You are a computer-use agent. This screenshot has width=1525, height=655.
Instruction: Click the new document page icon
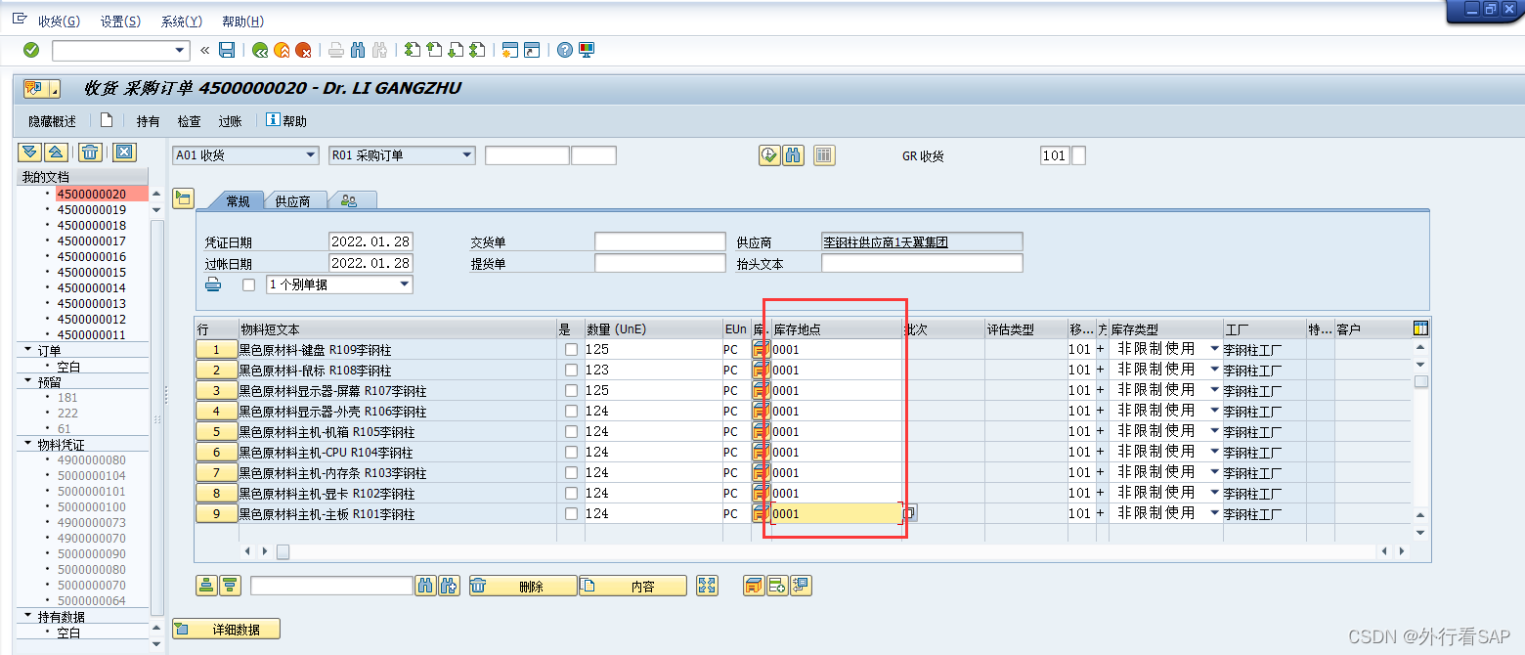click(x=107, y=120)
